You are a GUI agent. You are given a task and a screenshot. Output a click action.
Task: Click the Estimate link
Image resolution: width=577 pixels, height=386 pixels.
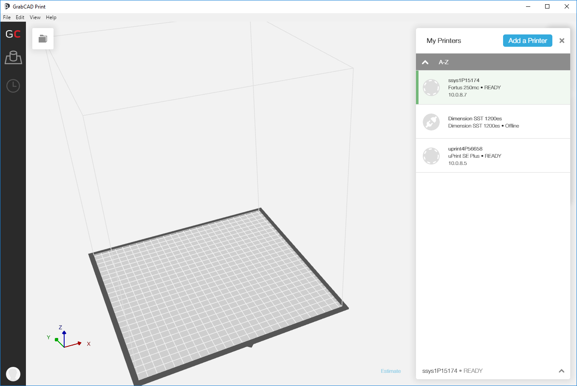pyautogui.click(x=391, y=371)
